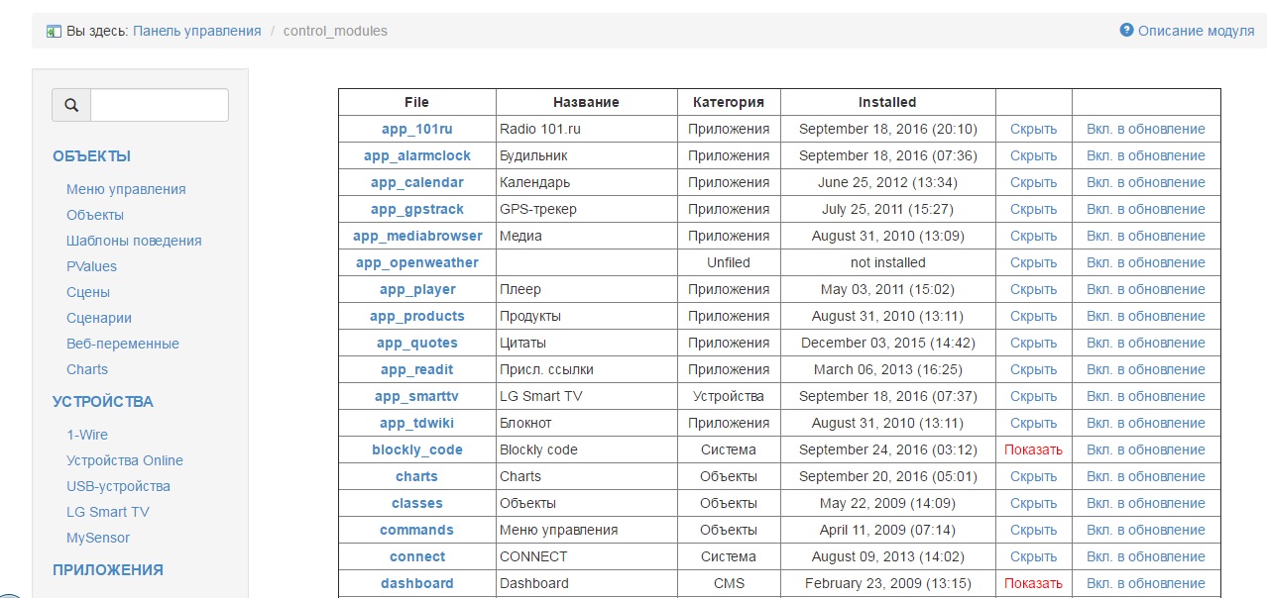The image size is (1267, 598).
Task: Show the dashboard module via "Показать"
Action: pos(1033,583)
